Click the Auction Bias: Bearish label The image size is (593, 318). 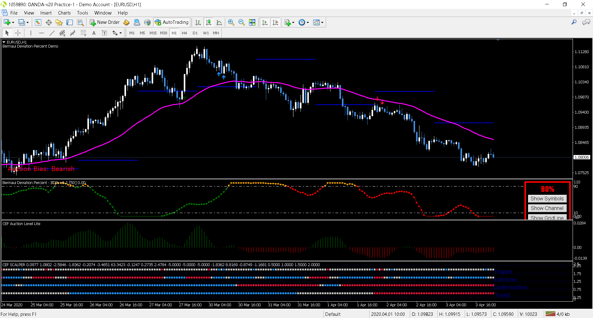(41, 169)
